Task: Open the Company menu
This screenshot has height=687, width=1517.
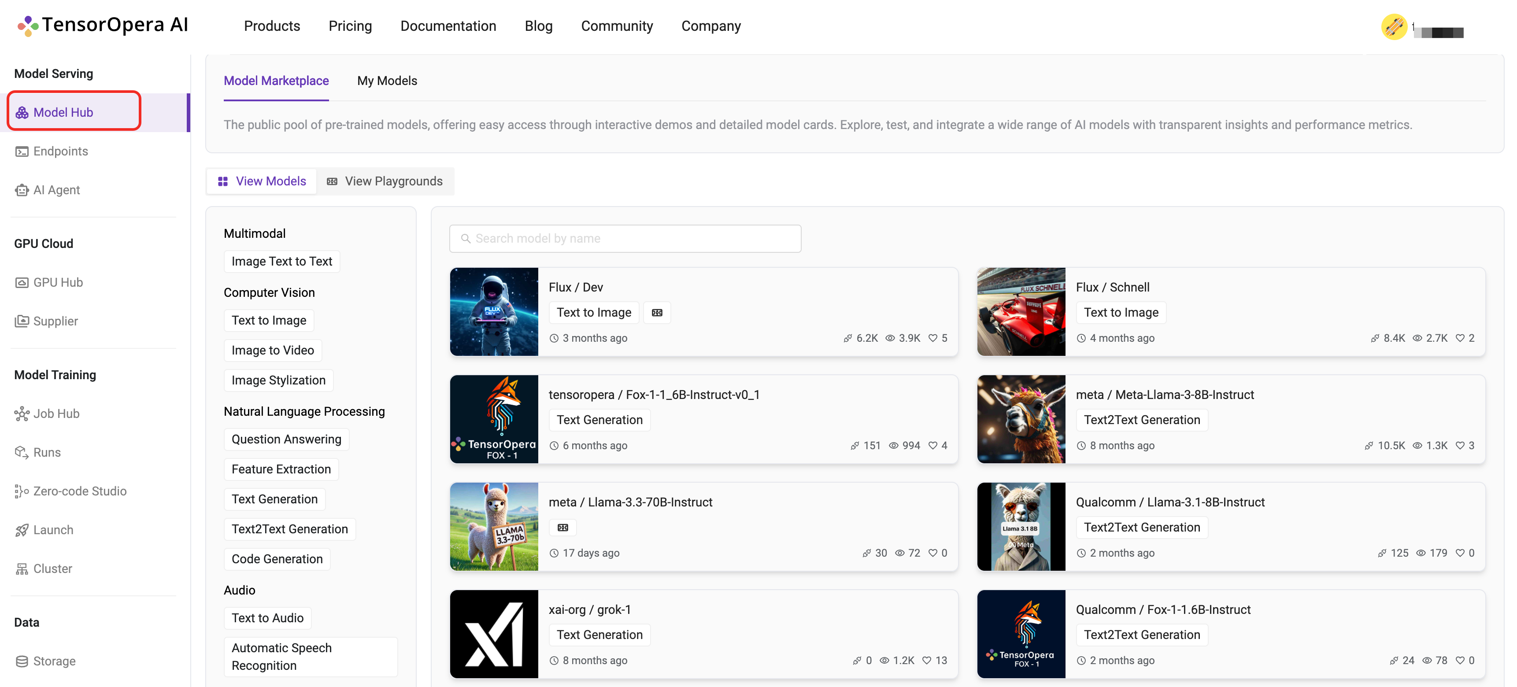Action: click(x=711, y=26)
